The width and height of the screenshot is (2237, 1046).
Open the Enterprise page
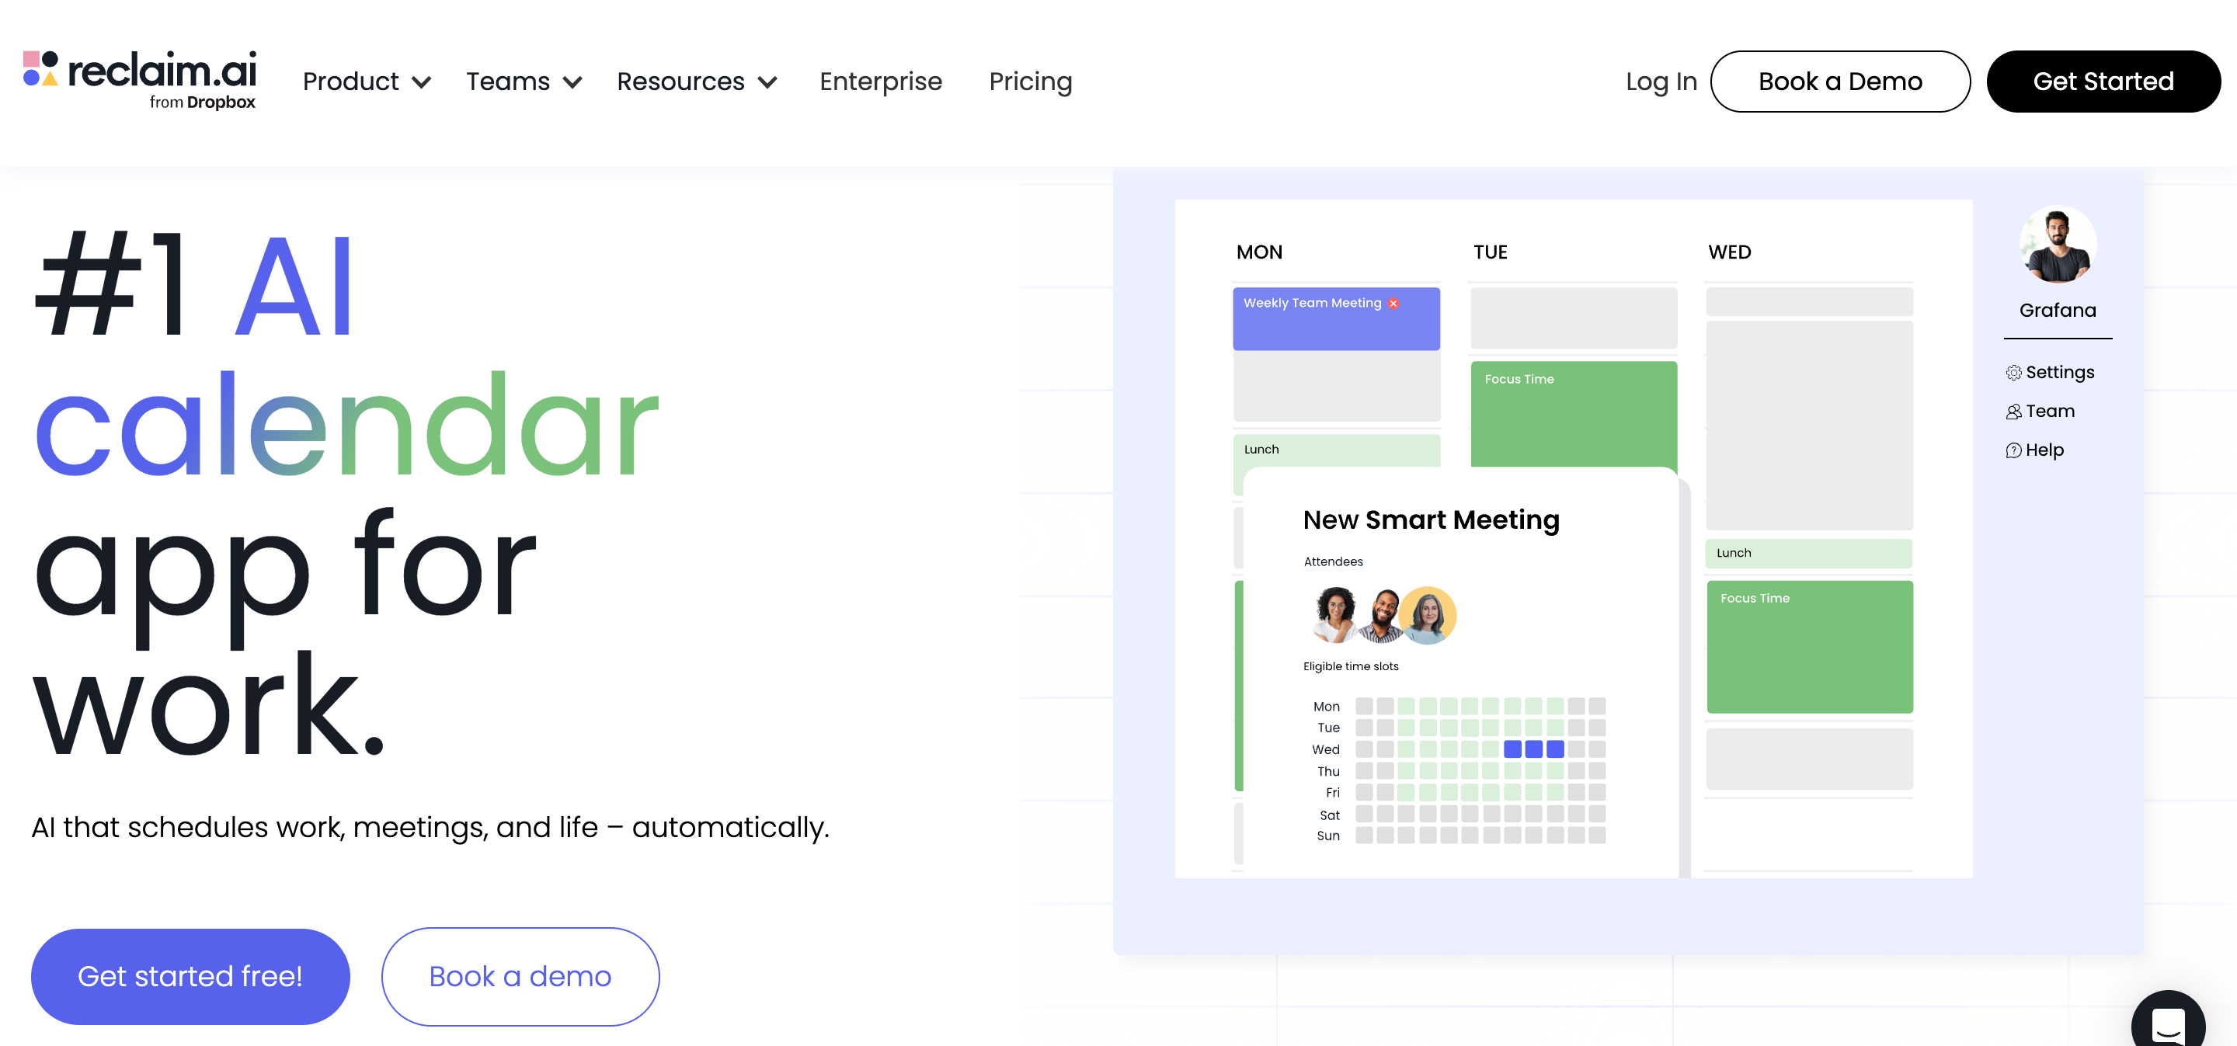(881, 81)
